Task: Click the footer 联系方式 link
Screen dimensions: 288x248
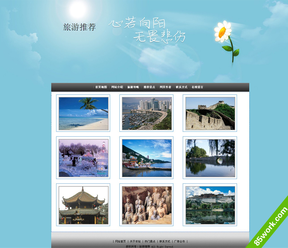Action: coord(165,241)
